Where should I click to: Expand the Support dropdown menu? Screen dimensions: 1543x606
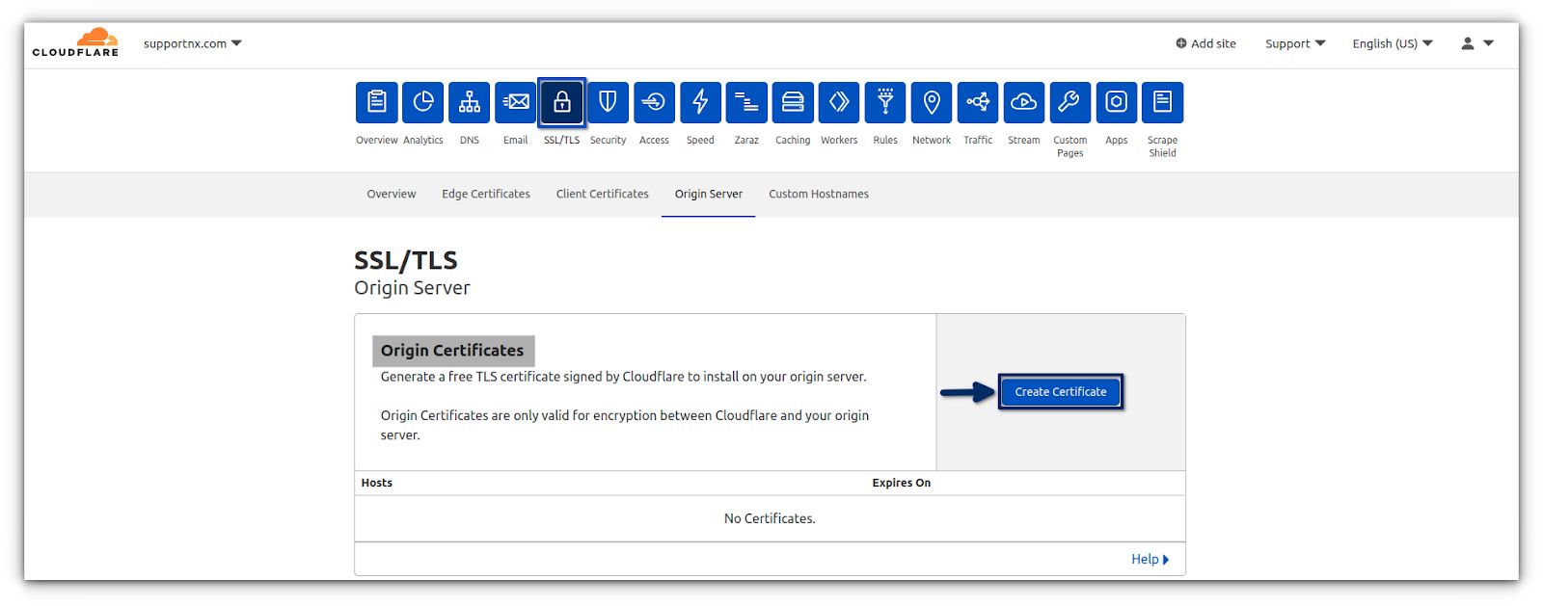1295,43
